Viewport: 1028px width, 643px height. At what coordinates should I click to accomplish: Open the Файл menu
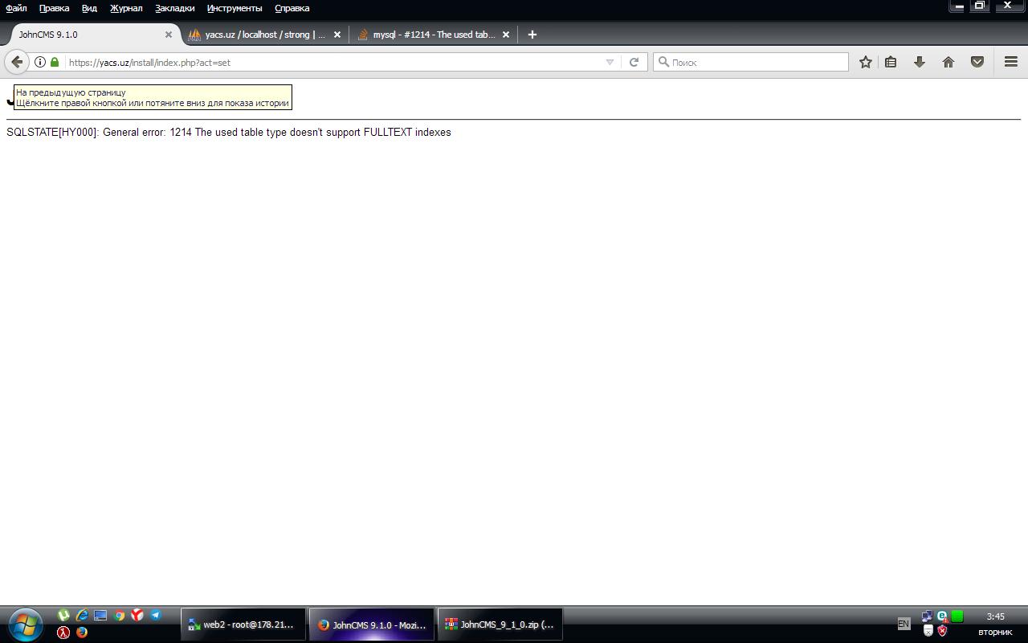[16, 8]
